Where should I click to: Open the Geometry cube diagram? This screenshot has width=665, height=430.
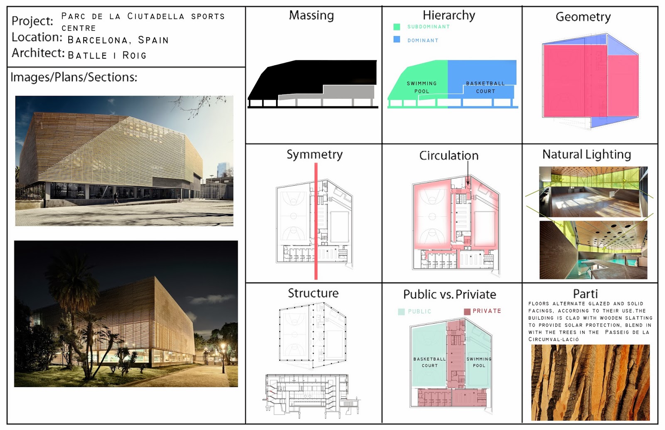click(x=590, y=81)
